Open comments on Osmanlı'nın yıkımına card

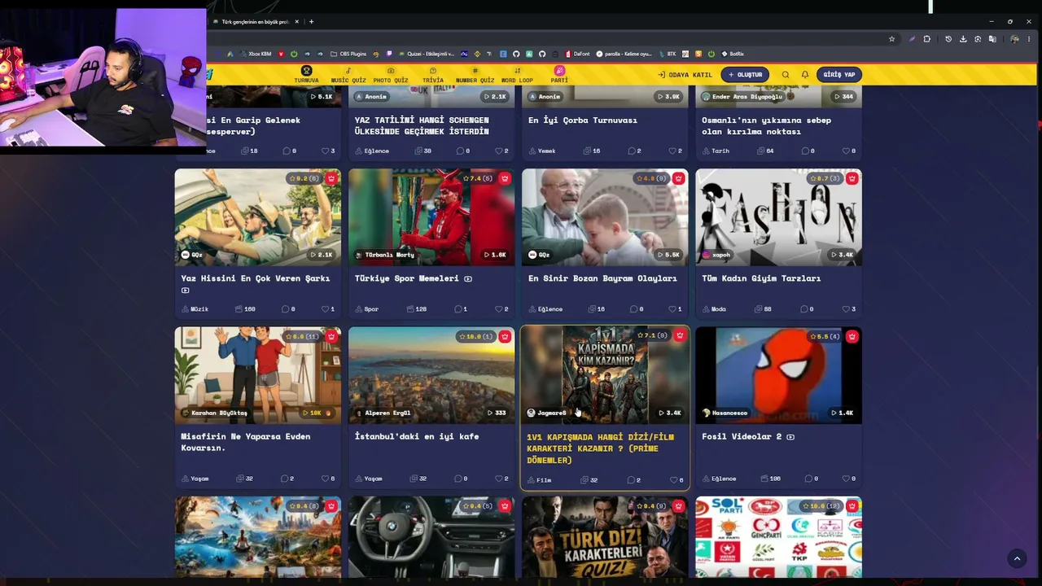click(808, 151)
